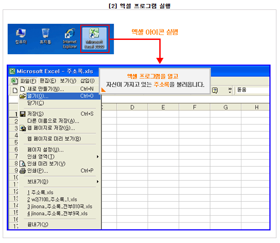Open recent file 4 jinona_주소록_전부9국.xls
Viewport: 280px width, 243px height.
pos(60,214)
